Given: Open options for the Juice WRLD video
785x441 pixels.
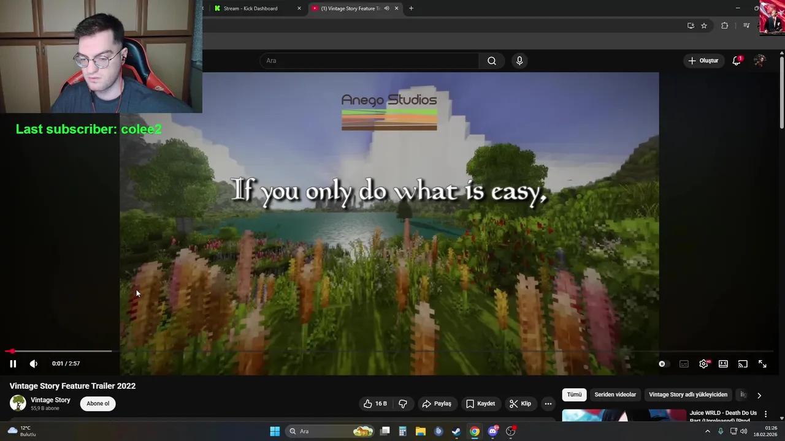Looking at the screenshot, I should pos(765,415).
